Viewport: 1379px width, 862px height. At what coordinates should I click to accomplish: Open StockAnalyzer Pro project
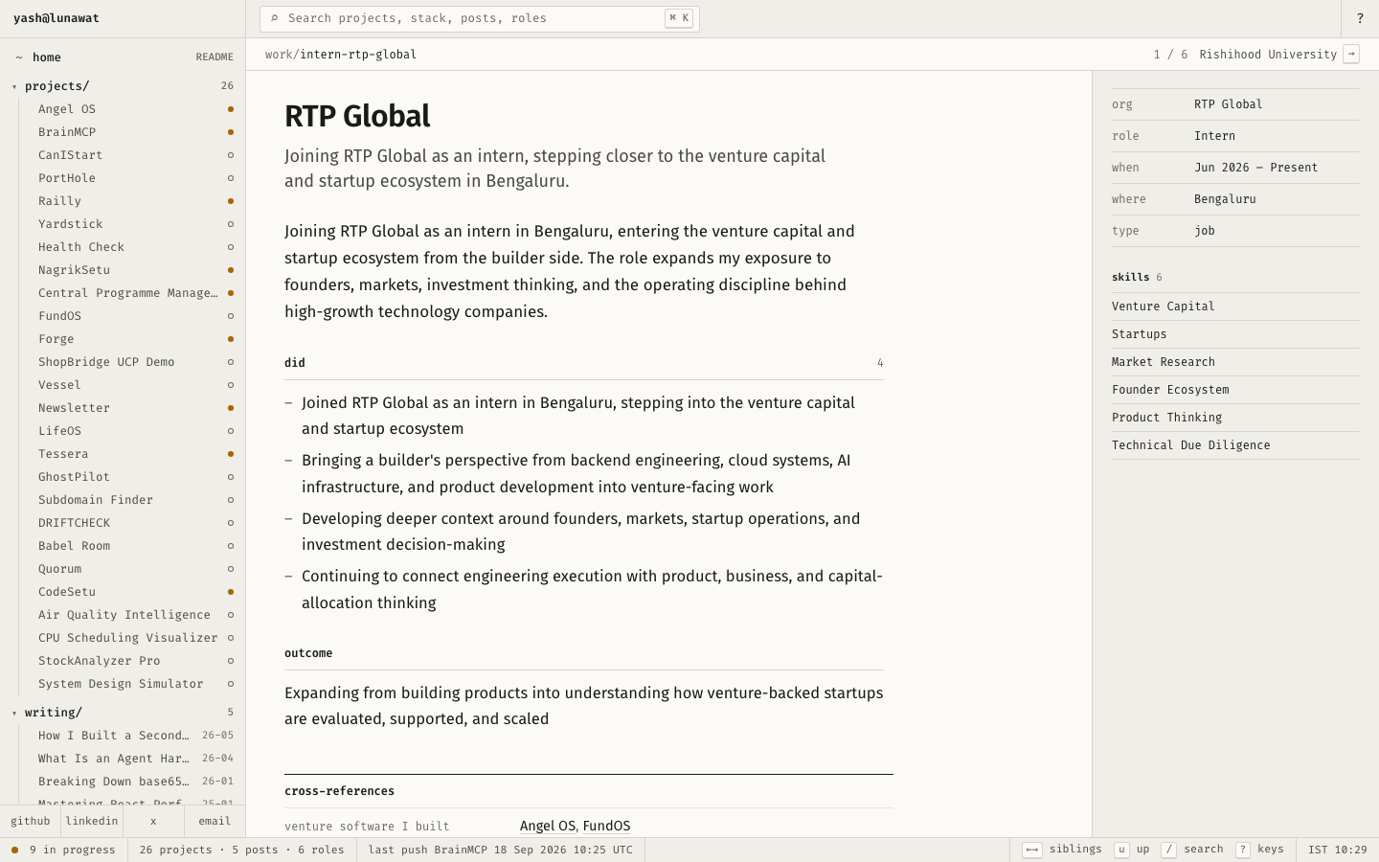tap(134, 661)
